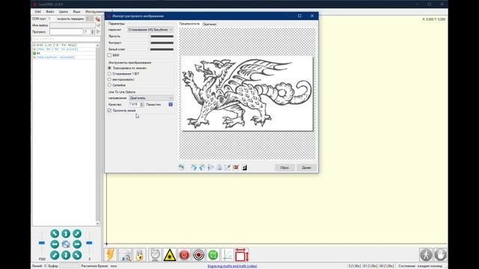This screenshot has height=269, width=479.
Task: Click the Белый клип slider
Action: (150, 49)
